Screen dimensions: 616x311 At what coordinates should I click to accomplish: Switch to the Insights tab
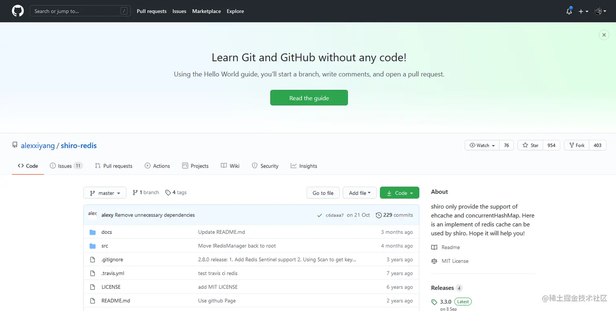click(x=304, y=166)
